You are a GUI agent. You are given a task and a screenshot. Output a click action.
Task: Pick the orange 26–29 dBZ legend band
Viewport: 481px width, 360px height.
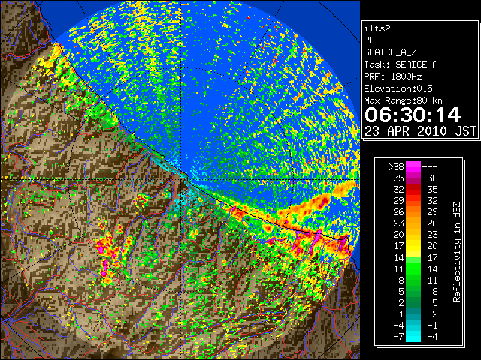413,212
